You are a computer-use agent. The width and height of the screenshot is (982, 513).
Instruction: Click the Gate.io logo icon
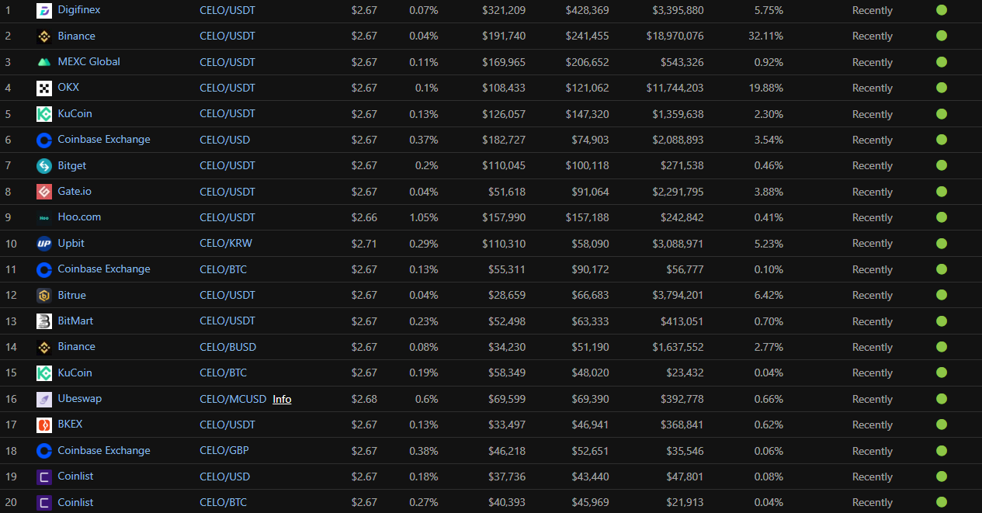point(44,192)
